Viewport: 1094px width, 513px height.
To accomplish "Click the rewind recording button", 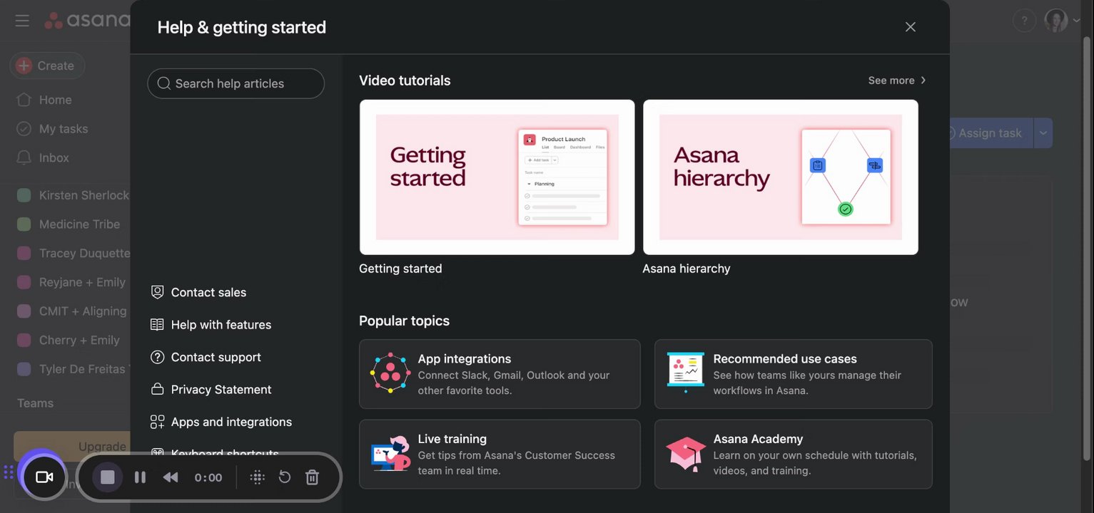I will click(x=171, y=477).
